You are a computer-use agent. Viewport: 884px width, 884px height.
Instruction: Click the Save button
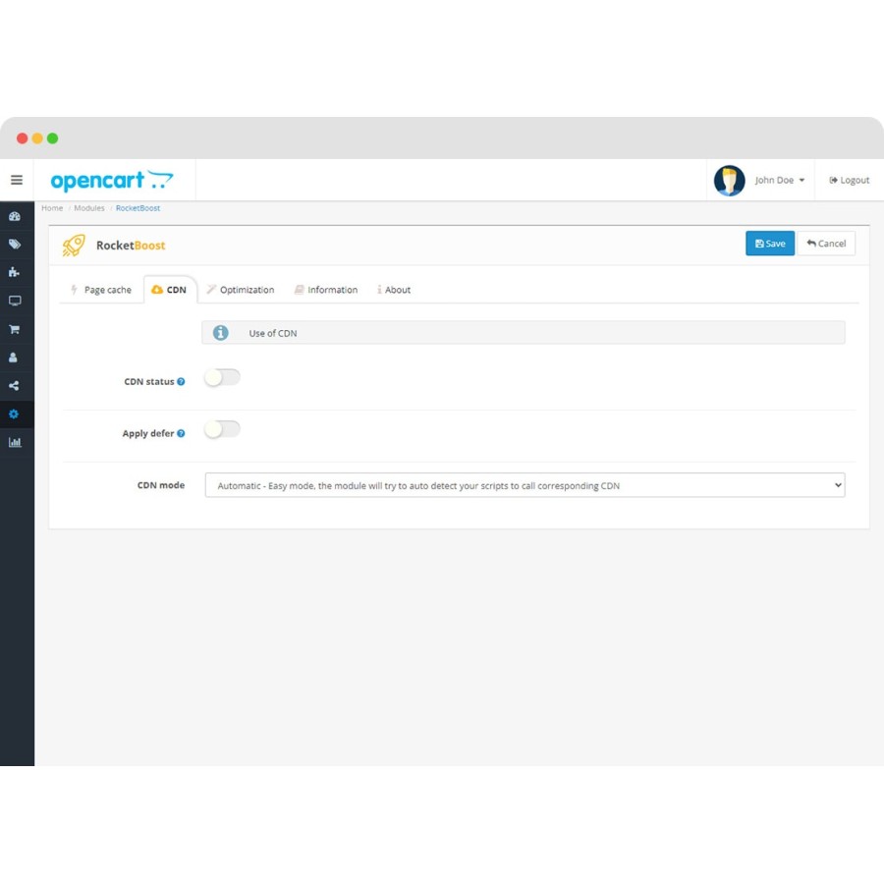(769, 244)
